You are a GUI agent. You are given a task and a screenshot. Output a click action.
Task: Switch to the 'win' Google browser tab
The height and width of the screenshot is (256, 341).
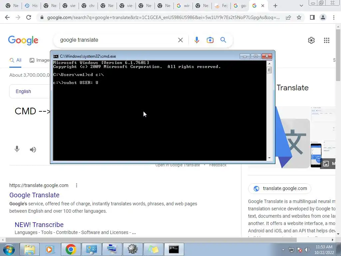[x=183, y=6]
